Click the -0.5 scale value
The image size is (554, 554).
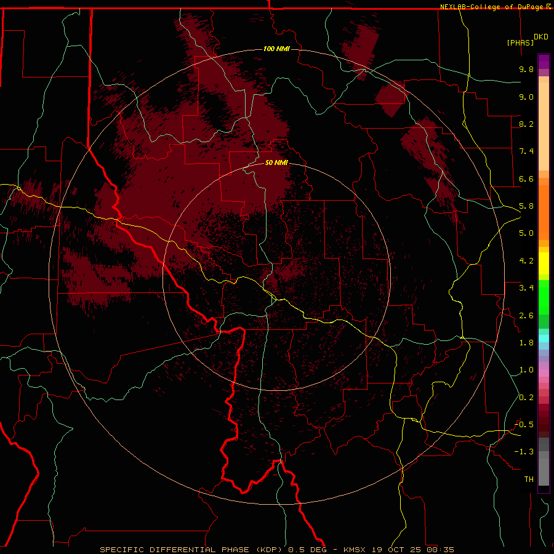pos(524,425)
